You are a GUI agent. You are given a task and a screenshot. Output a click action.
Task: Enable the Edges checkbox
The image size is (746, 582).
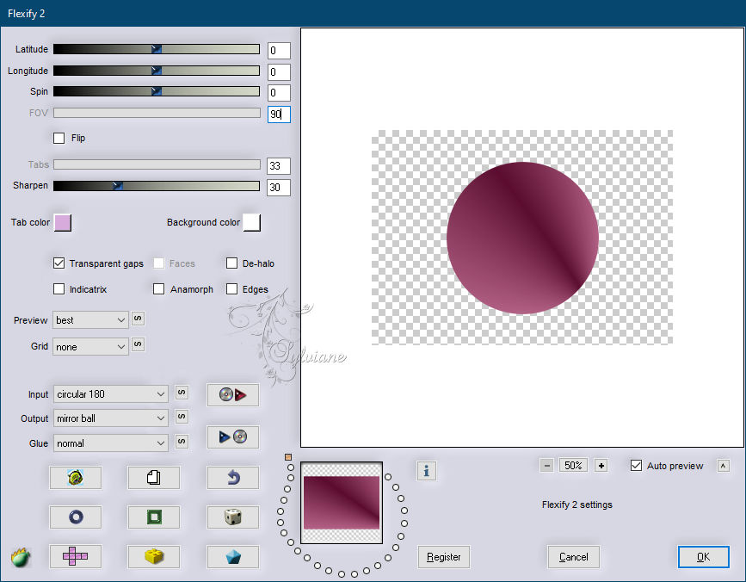pos(231,289)
